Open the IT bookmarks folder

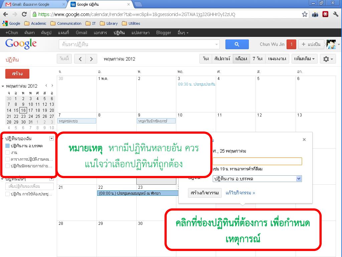91,23
